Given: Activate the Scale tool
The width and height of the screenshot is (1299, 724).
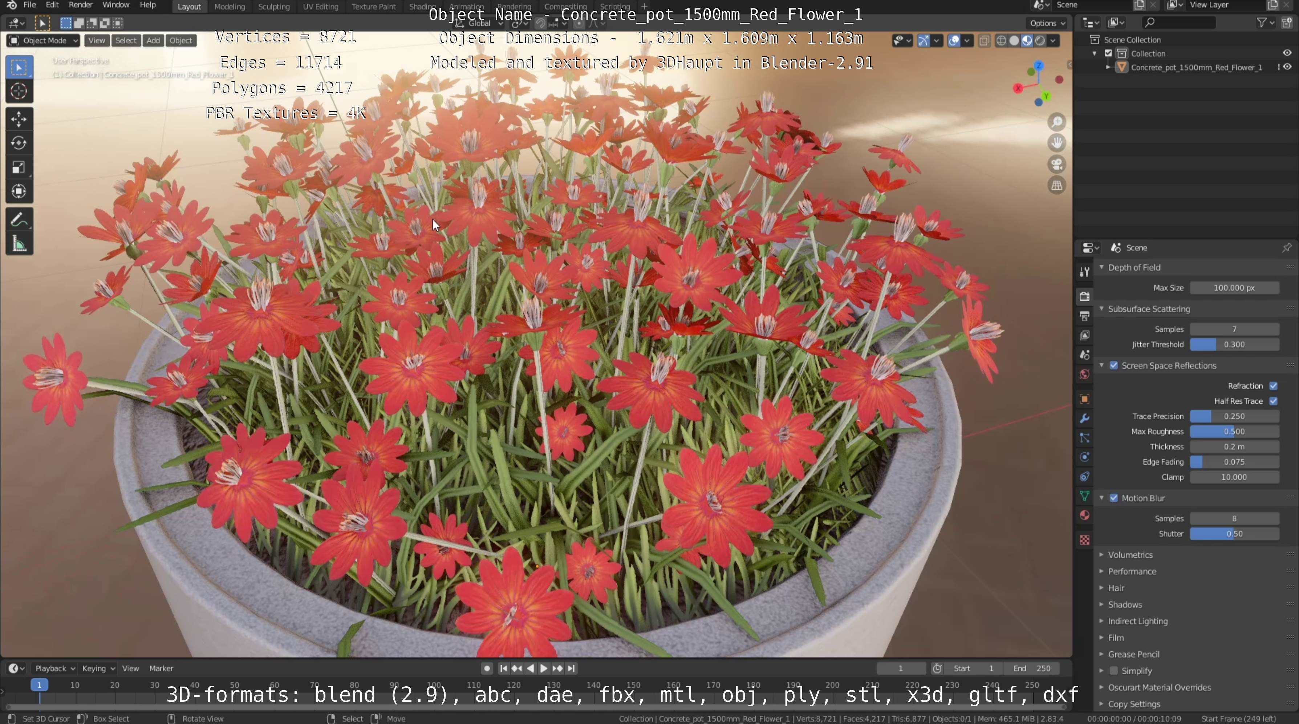Looking at the screenshot, I should point(19,167).
